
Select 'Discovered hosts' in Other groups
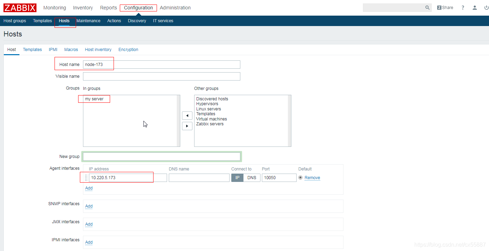pyautogui.click(x=212, y=99)
